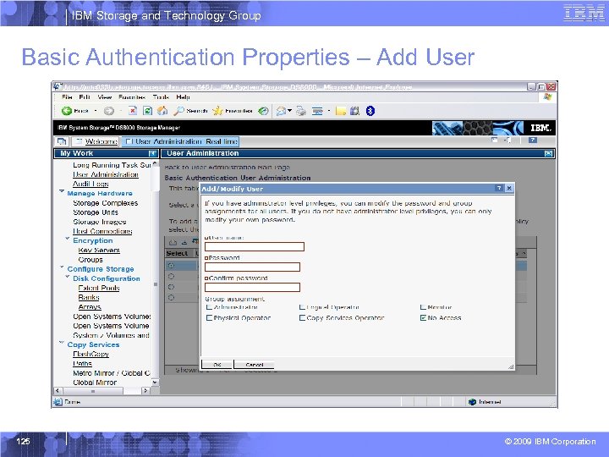Click My Work horizontal scrollbar right arrow
609x457 pixels.
point(146,391)
